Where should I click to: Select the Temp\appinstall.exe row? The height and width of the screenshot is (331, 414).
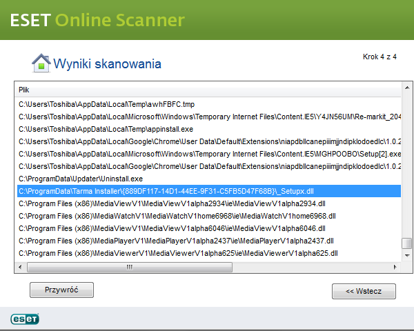pyautogui.click(x=209, y=129)
